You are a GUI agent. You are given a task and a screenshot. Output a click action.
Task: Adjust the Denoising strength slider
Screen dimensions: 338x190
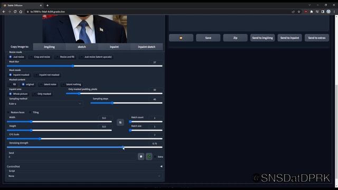click(x=84, y=147)
